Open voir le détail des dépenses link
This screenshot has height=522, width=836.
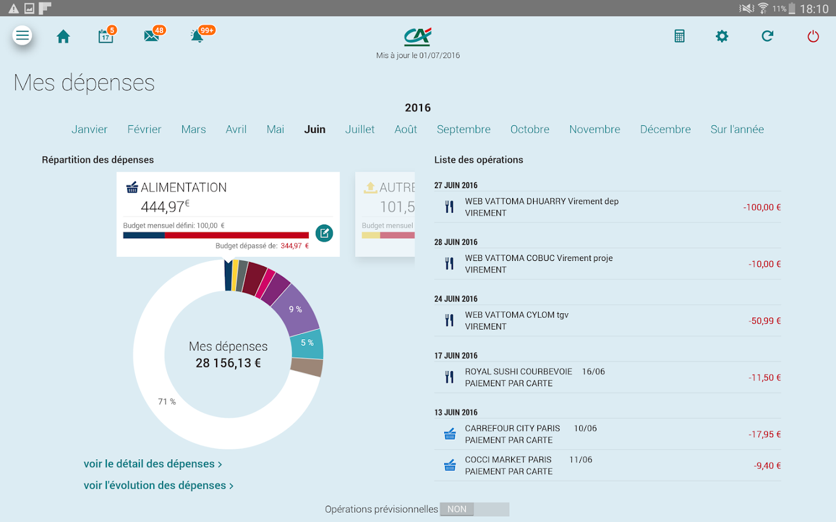153,463
